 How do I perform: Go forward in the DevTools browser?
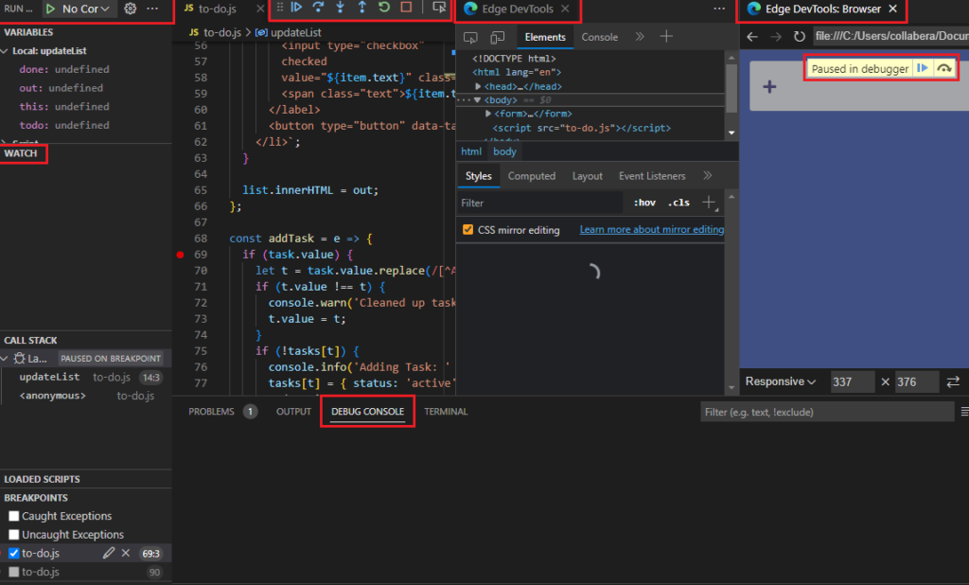(x=776, y=37)
